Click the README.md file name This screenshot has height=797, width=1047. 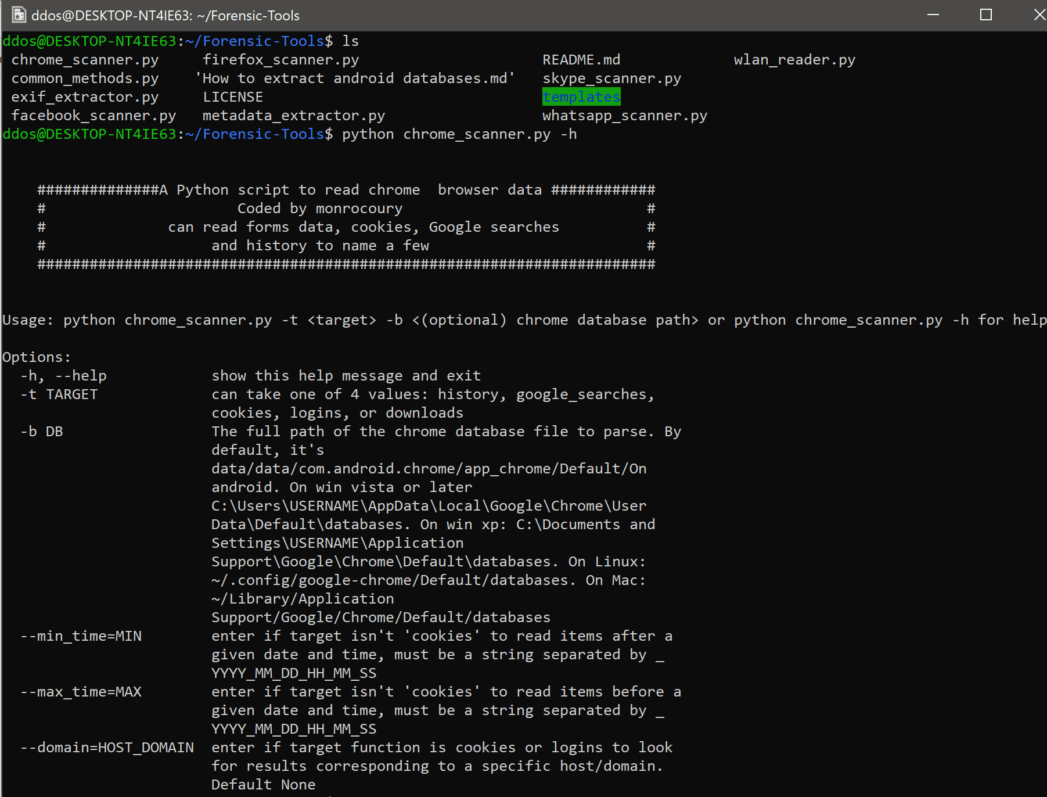[581, 60]
